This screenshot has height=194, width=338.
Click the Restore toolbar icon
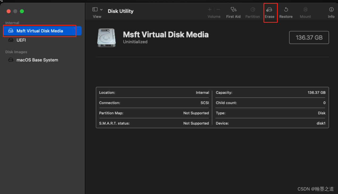(286, 10)
